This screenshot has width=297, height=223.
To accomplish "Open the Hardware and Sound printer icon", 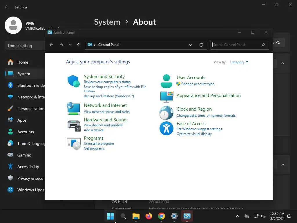I will pyautogui.click(x=74, y=126).
